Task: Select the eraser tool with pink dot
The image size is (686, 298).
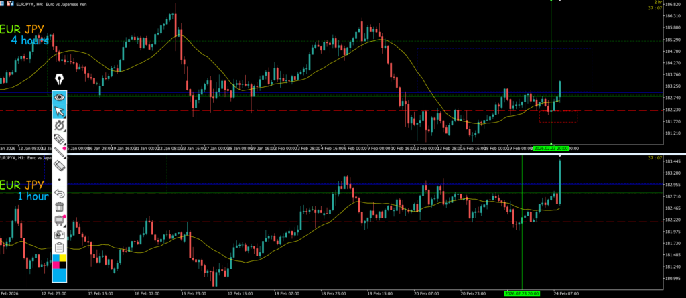Action: [x=60, y=139]
